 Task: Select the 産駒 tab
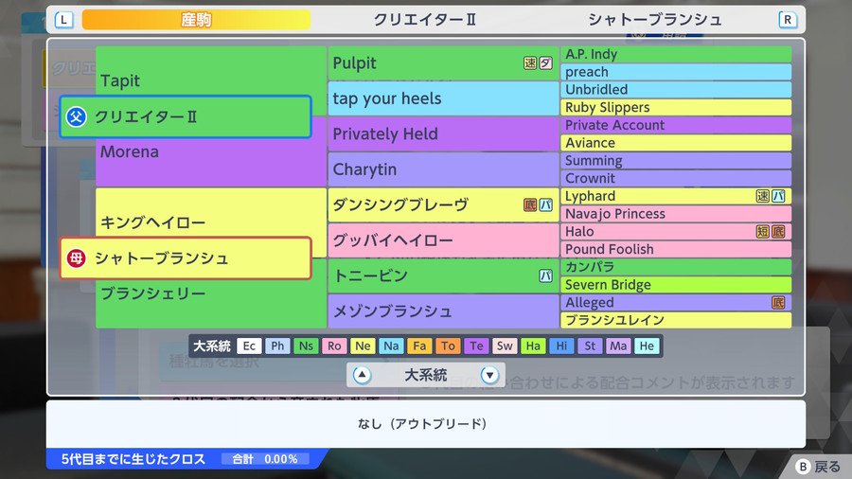[x=196, y=20]
